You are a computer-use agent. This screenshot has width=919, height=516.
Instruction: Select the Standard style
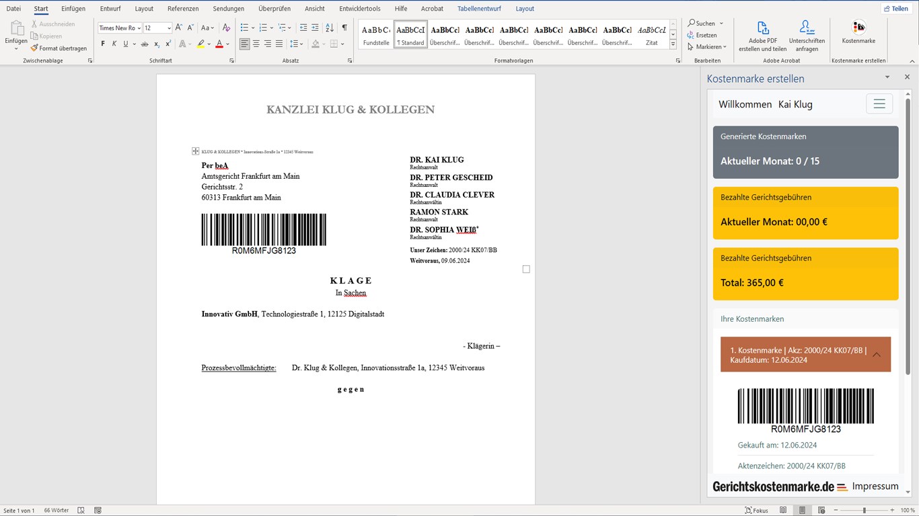410,34
